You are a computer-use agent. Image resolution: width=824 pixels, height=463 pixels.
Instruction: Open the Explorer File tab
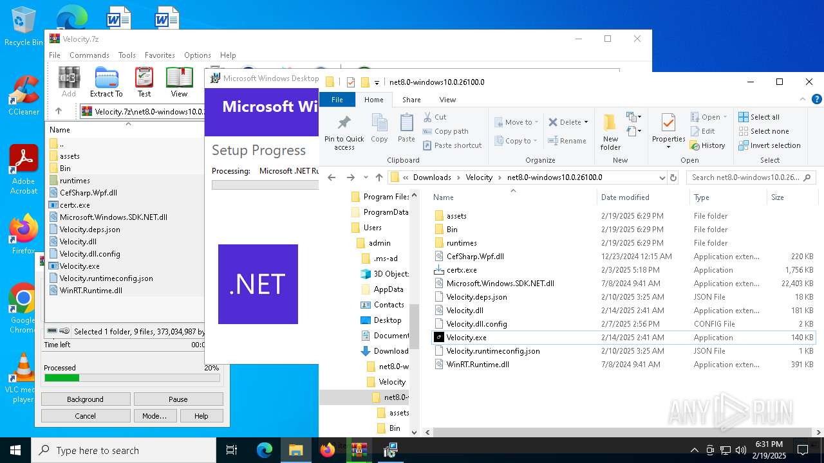point(337,100)
